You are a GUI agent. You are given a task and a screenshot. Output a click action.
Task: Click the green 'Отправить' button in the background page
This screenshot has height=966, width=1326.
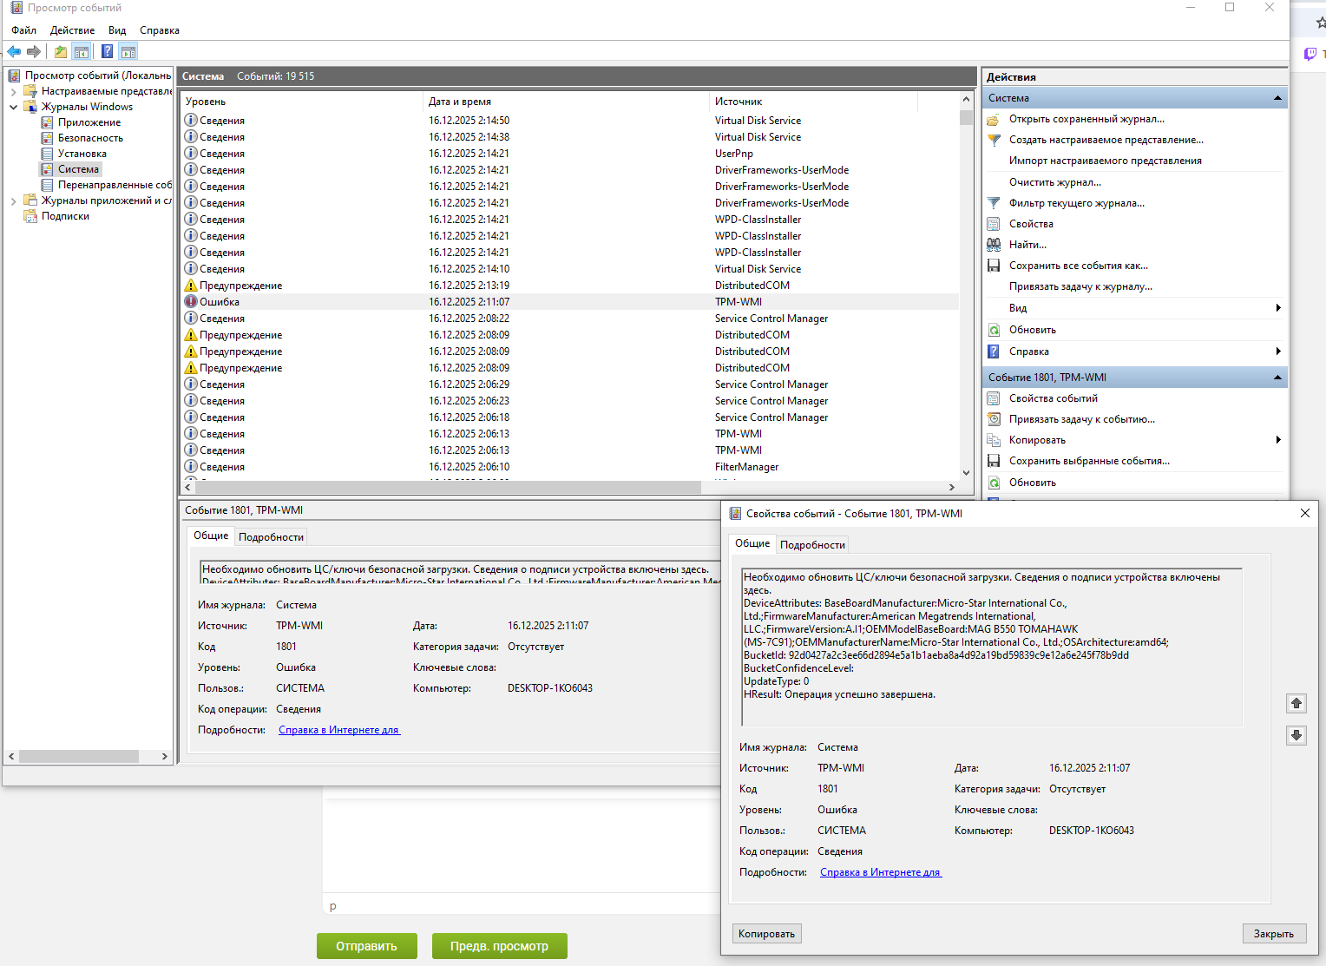(x=366, y=946)
